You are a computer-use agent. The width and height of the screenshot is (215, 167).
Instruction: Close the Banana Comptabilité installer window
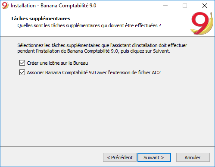pyautogui.click(x=205, y=6)
